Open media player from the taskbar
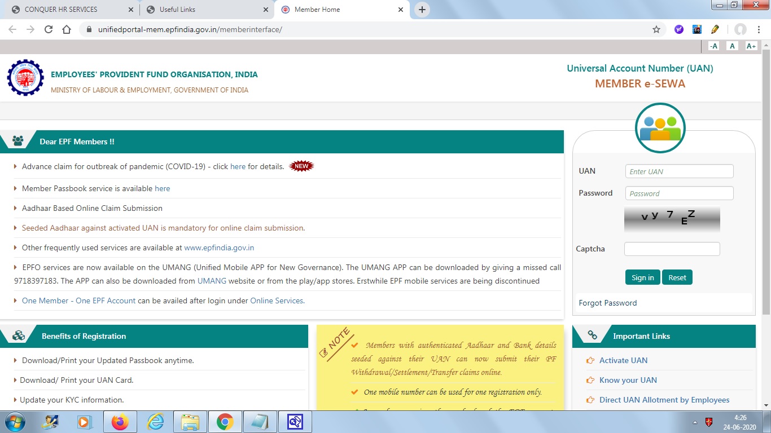Viewport: 771px width, 433px height. 85,422
